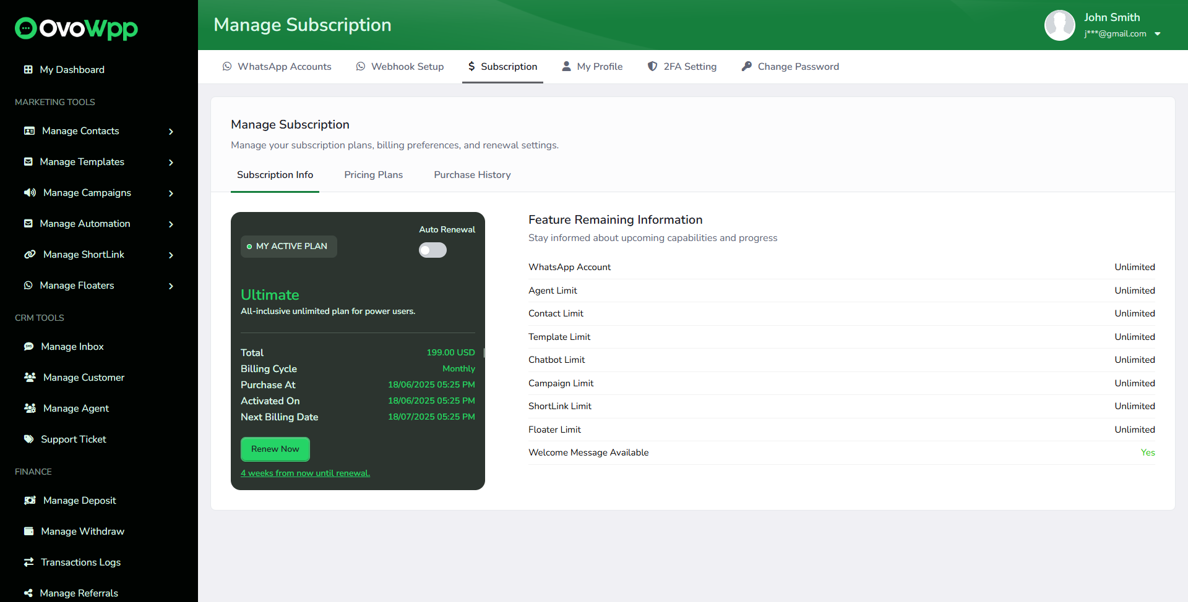This screenshot has height=602, width=1188.
Task: Click the Manage Contacts card icon
Action: tap(29, 131)
